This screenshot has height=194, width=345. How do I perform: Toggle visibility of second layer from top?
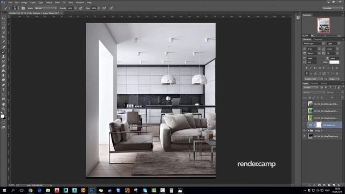pyautogui.click(x=305, y=111)
